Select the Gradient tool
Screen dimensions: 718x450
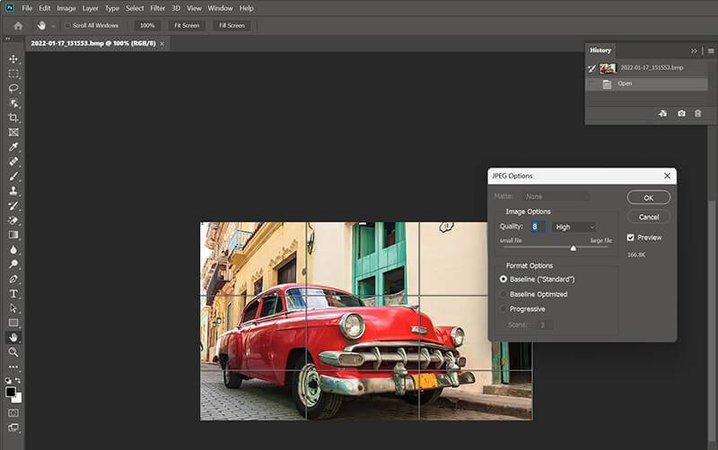tap(13, 235)
